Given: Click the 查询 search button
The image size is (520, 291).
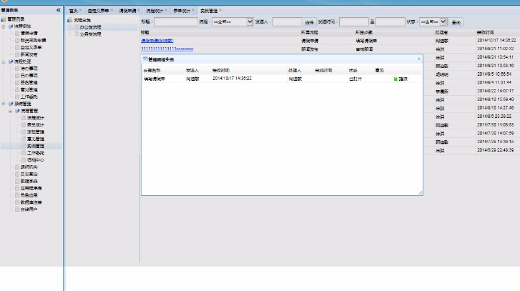Looking at the screenshot, I should [x=456, y=22].
